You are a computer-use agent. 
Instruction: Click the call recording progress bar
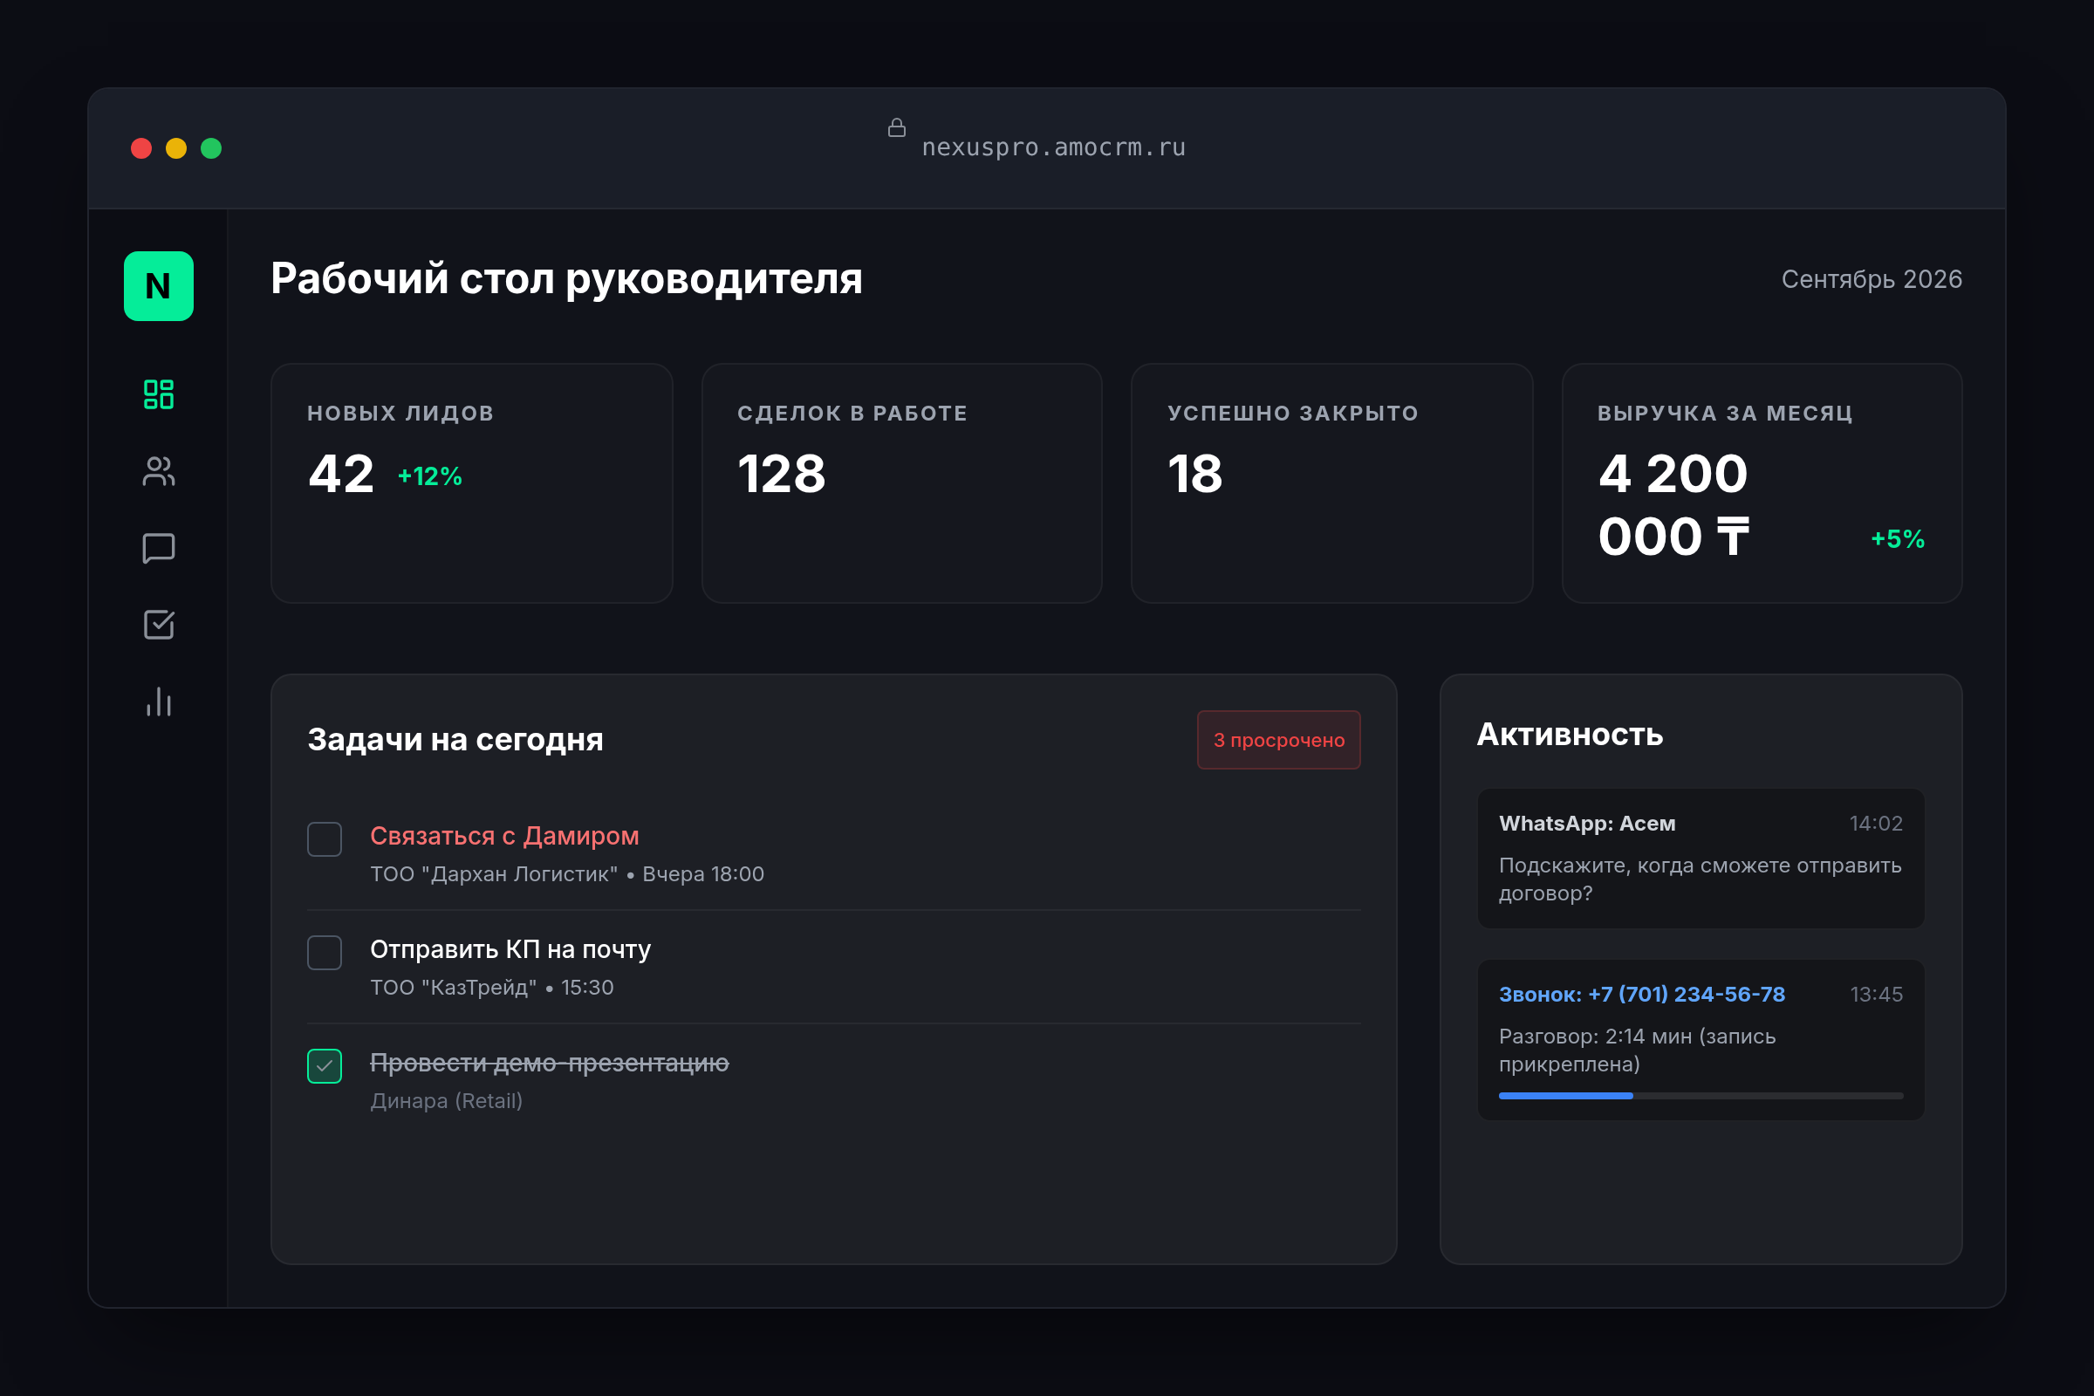coord(1701,1096)
